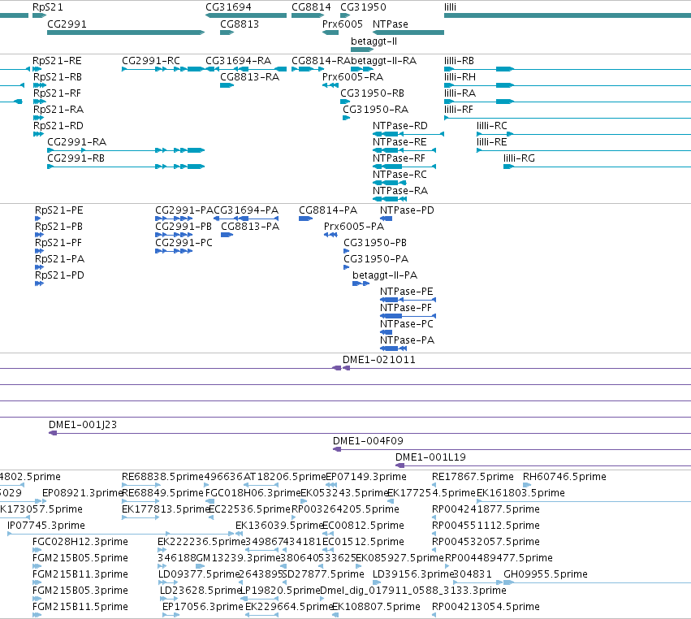The image size is (691, 619).
Task: Click EST EP17056.3prime
Action: click(x=203, y=607)
